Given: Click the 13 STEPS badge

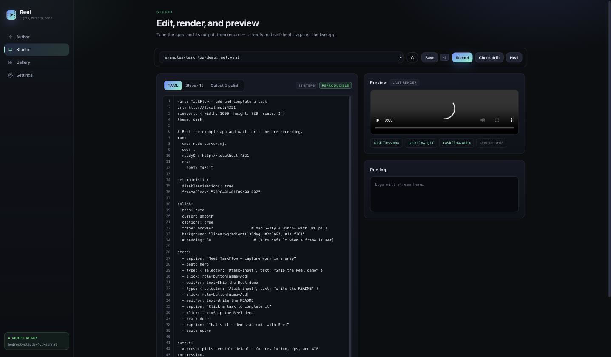Looking at the screenshot, I should 307,85.
